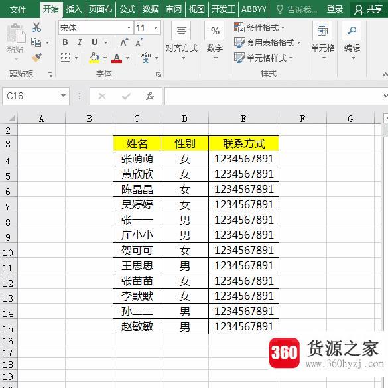Switch to the ABBYY tab

pos(253,9)
